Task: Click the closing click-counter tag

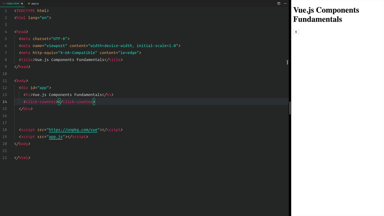Action: [x=76, y=102]
